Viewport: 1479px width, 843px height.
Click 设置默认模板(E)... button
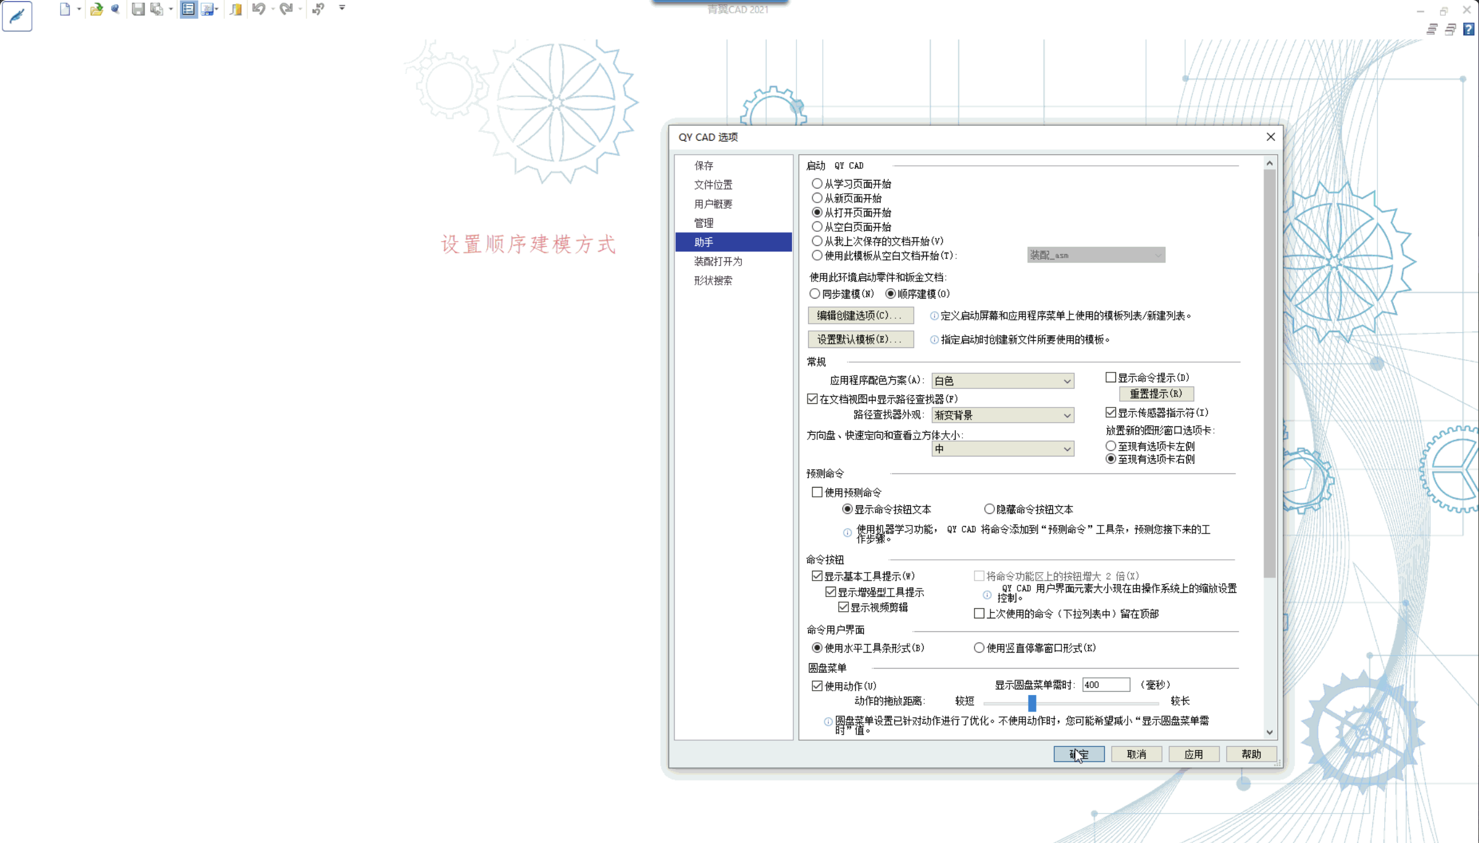click(x=860, y=339)
